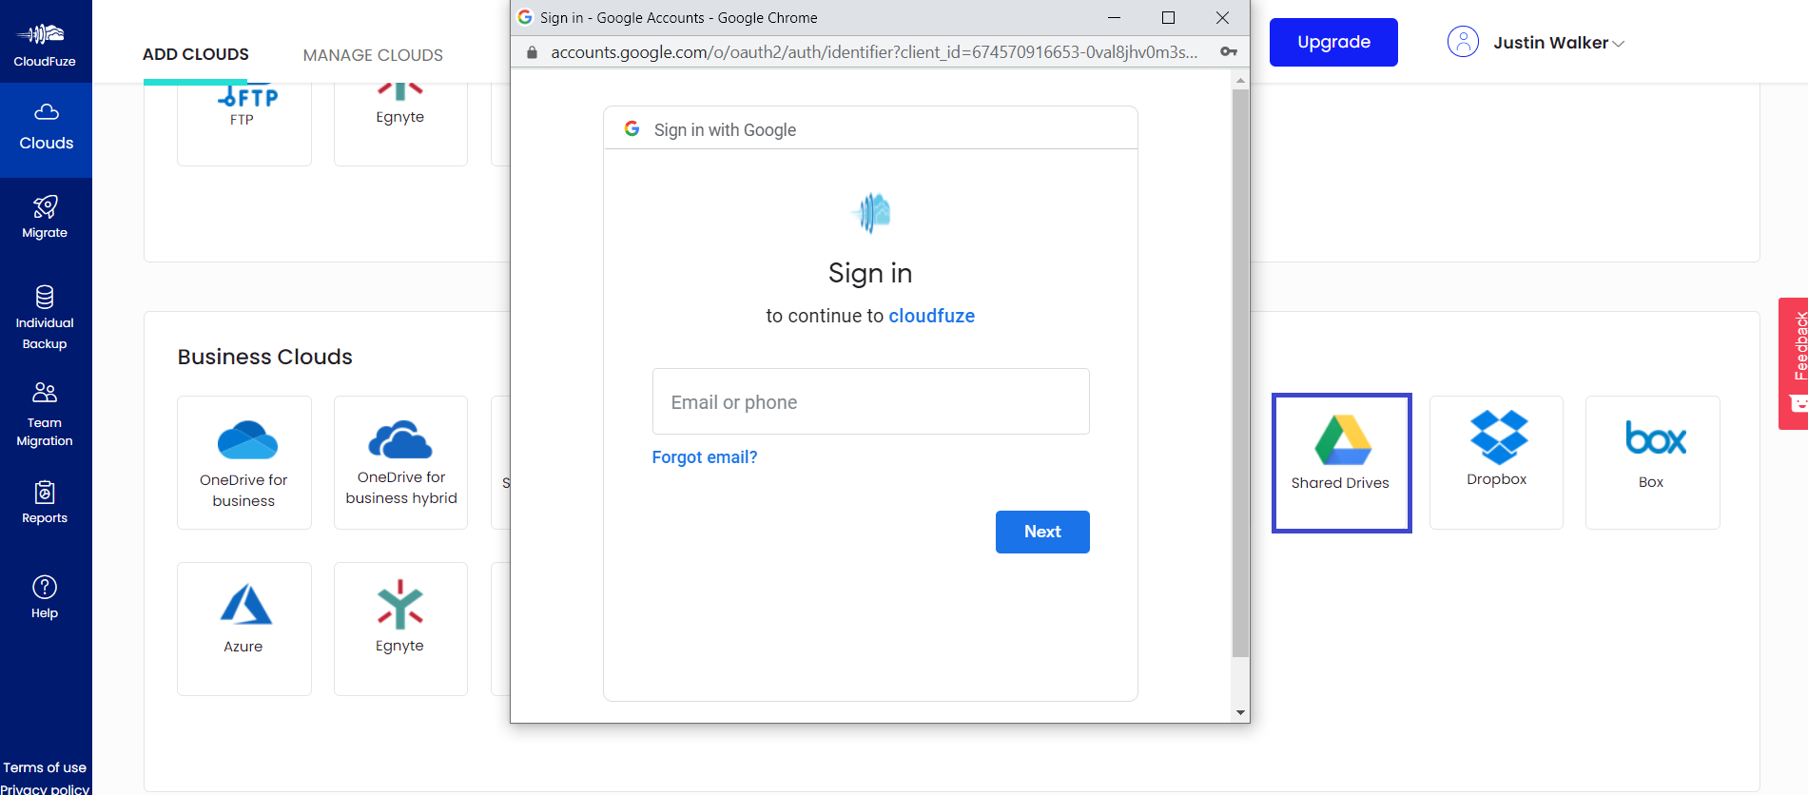
Task: Click the blue Next button
Action: pos(1042,532)
